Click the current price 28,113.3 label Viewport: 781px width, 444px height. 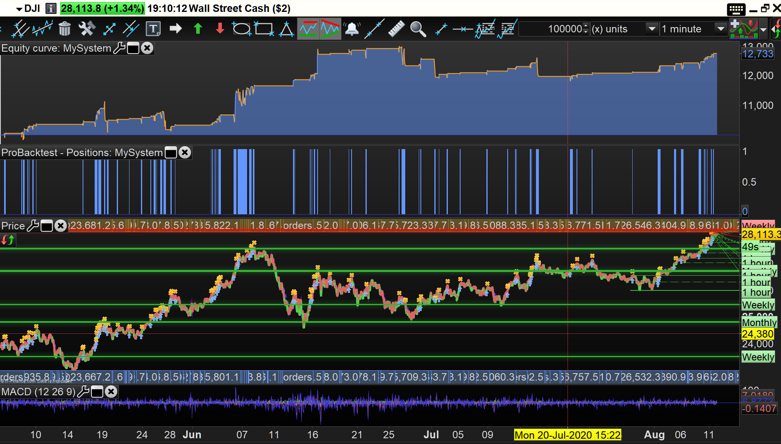(761, 235)
